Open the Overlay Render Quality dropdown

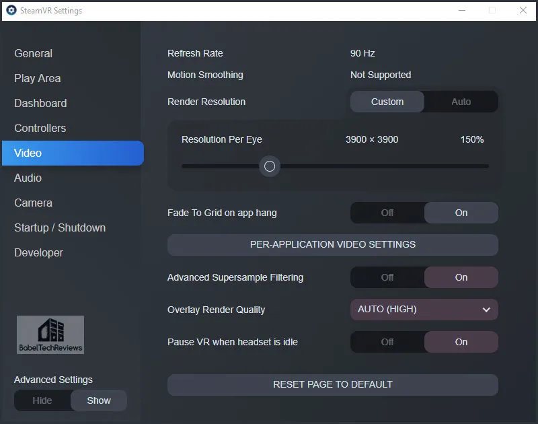(x=424, y=310)
